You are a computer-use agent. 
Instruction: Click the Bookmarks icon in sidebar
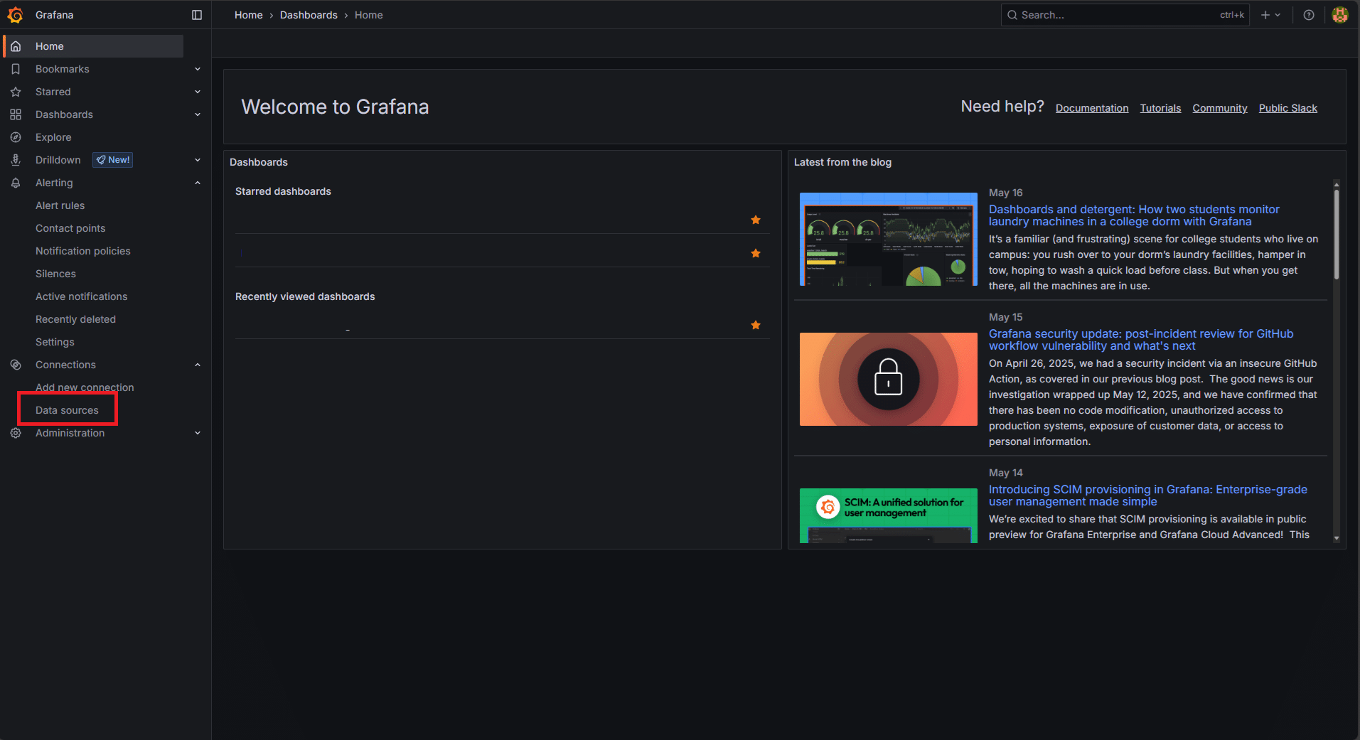point(16,69)
